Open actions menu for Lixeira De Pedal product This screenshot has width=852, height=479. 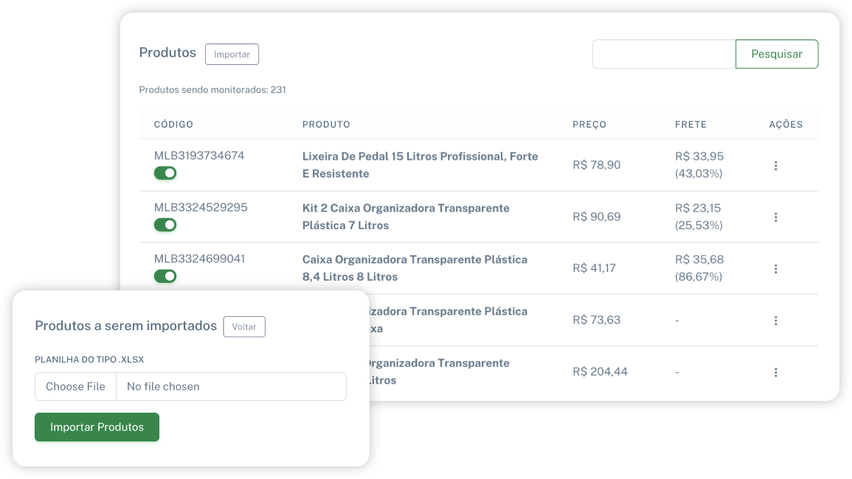(775, 166)
